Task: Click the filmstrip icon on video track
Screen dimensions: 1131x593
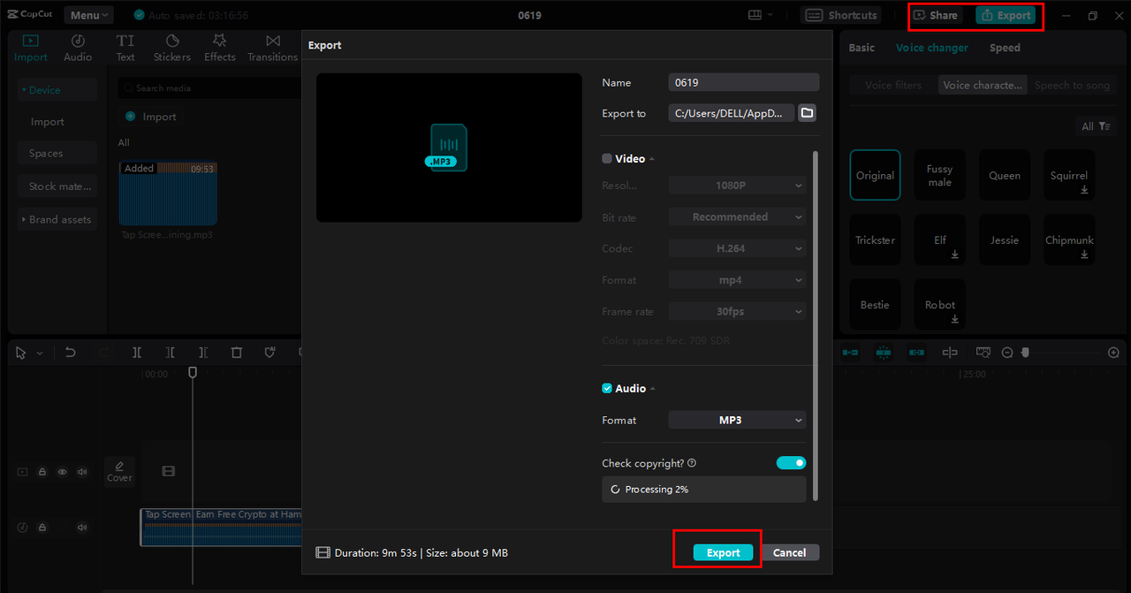Action: point(169,472)
